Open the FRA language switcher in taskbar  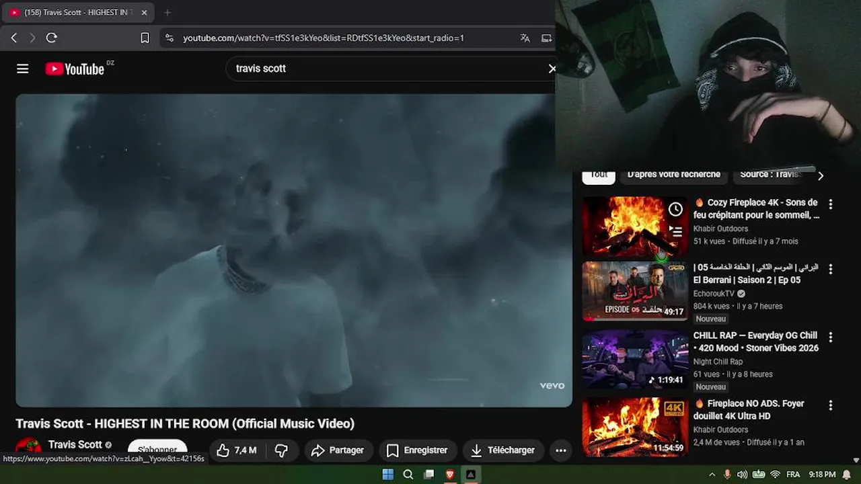[x=793, y=475]
